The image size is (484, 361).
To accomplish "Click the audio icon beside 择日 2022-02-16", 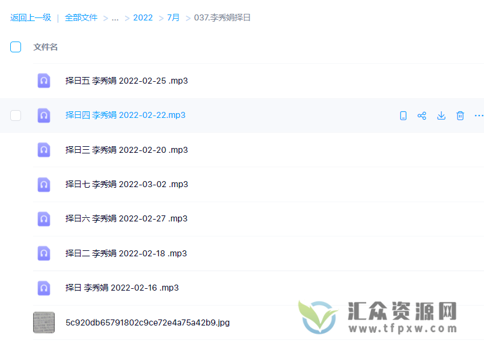I will coord(43,288).
